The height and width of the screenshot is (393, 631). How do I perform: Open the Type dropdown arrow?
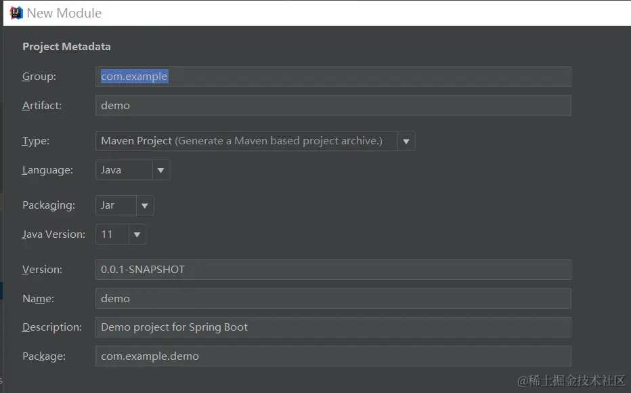(x=406, y=141)
